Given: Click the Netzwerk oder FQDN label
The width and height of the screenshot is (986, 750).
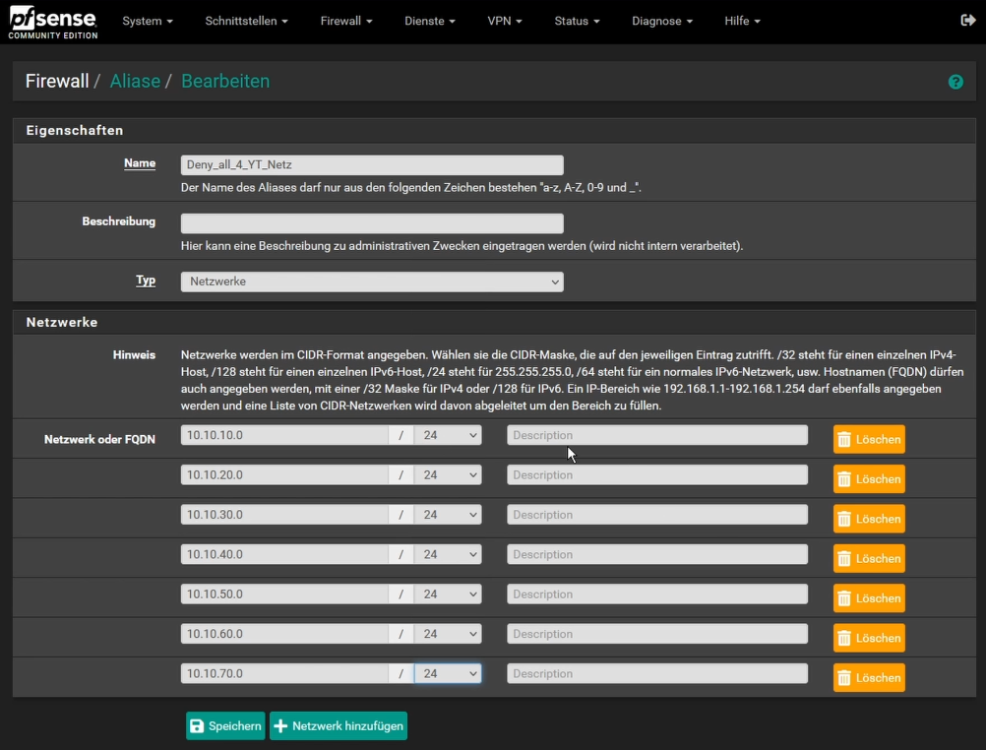Looking at the screenshot, I should [x=99, y=439].
